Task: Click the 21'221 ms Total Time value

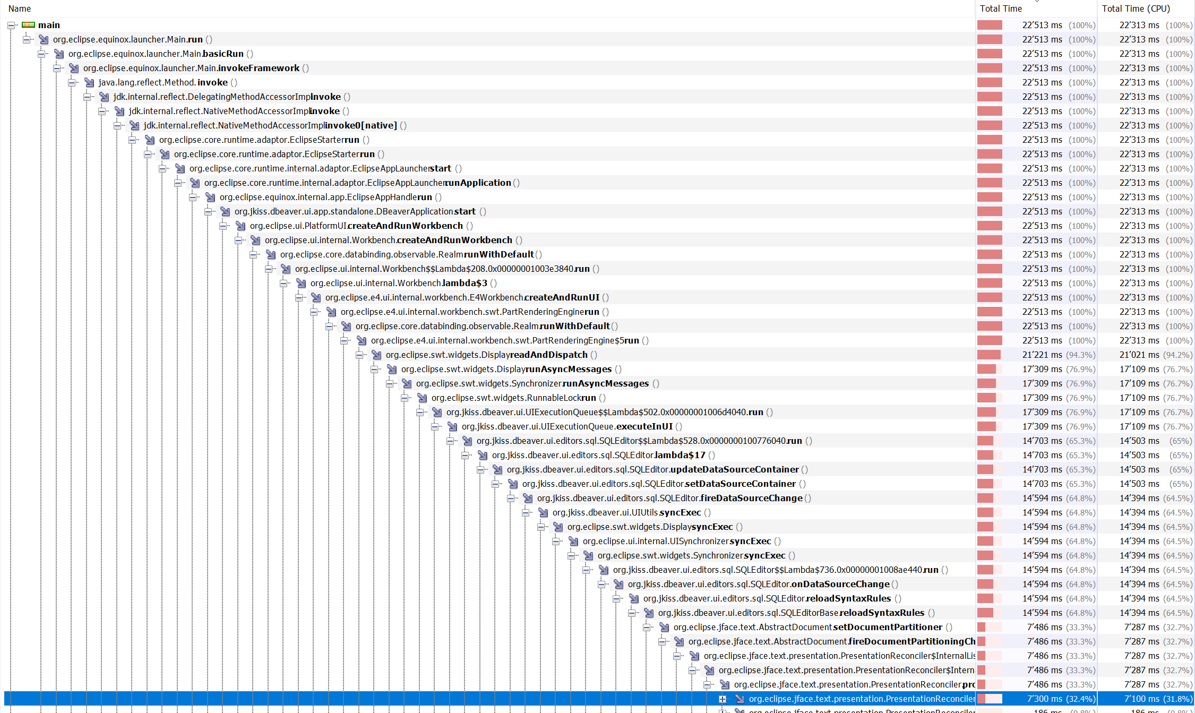Action: tap(1042, 355)
